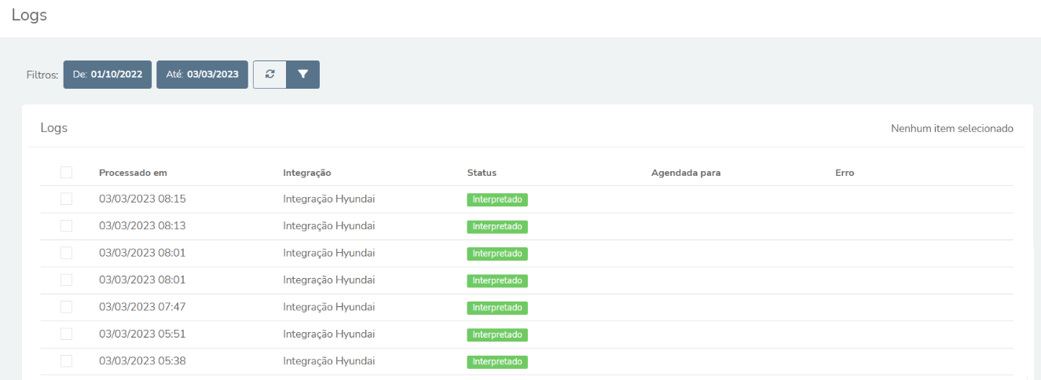1041x380 pixels.
Task: Click the Interpretado badge in 08:15 row
Action: pyautogui.click(x=497, y=200)
